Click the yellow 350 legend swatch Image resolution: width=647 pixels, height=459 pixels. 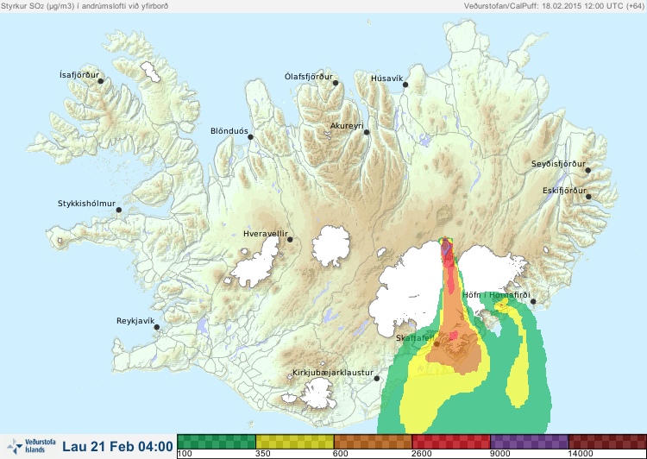(x=295, y=442)
